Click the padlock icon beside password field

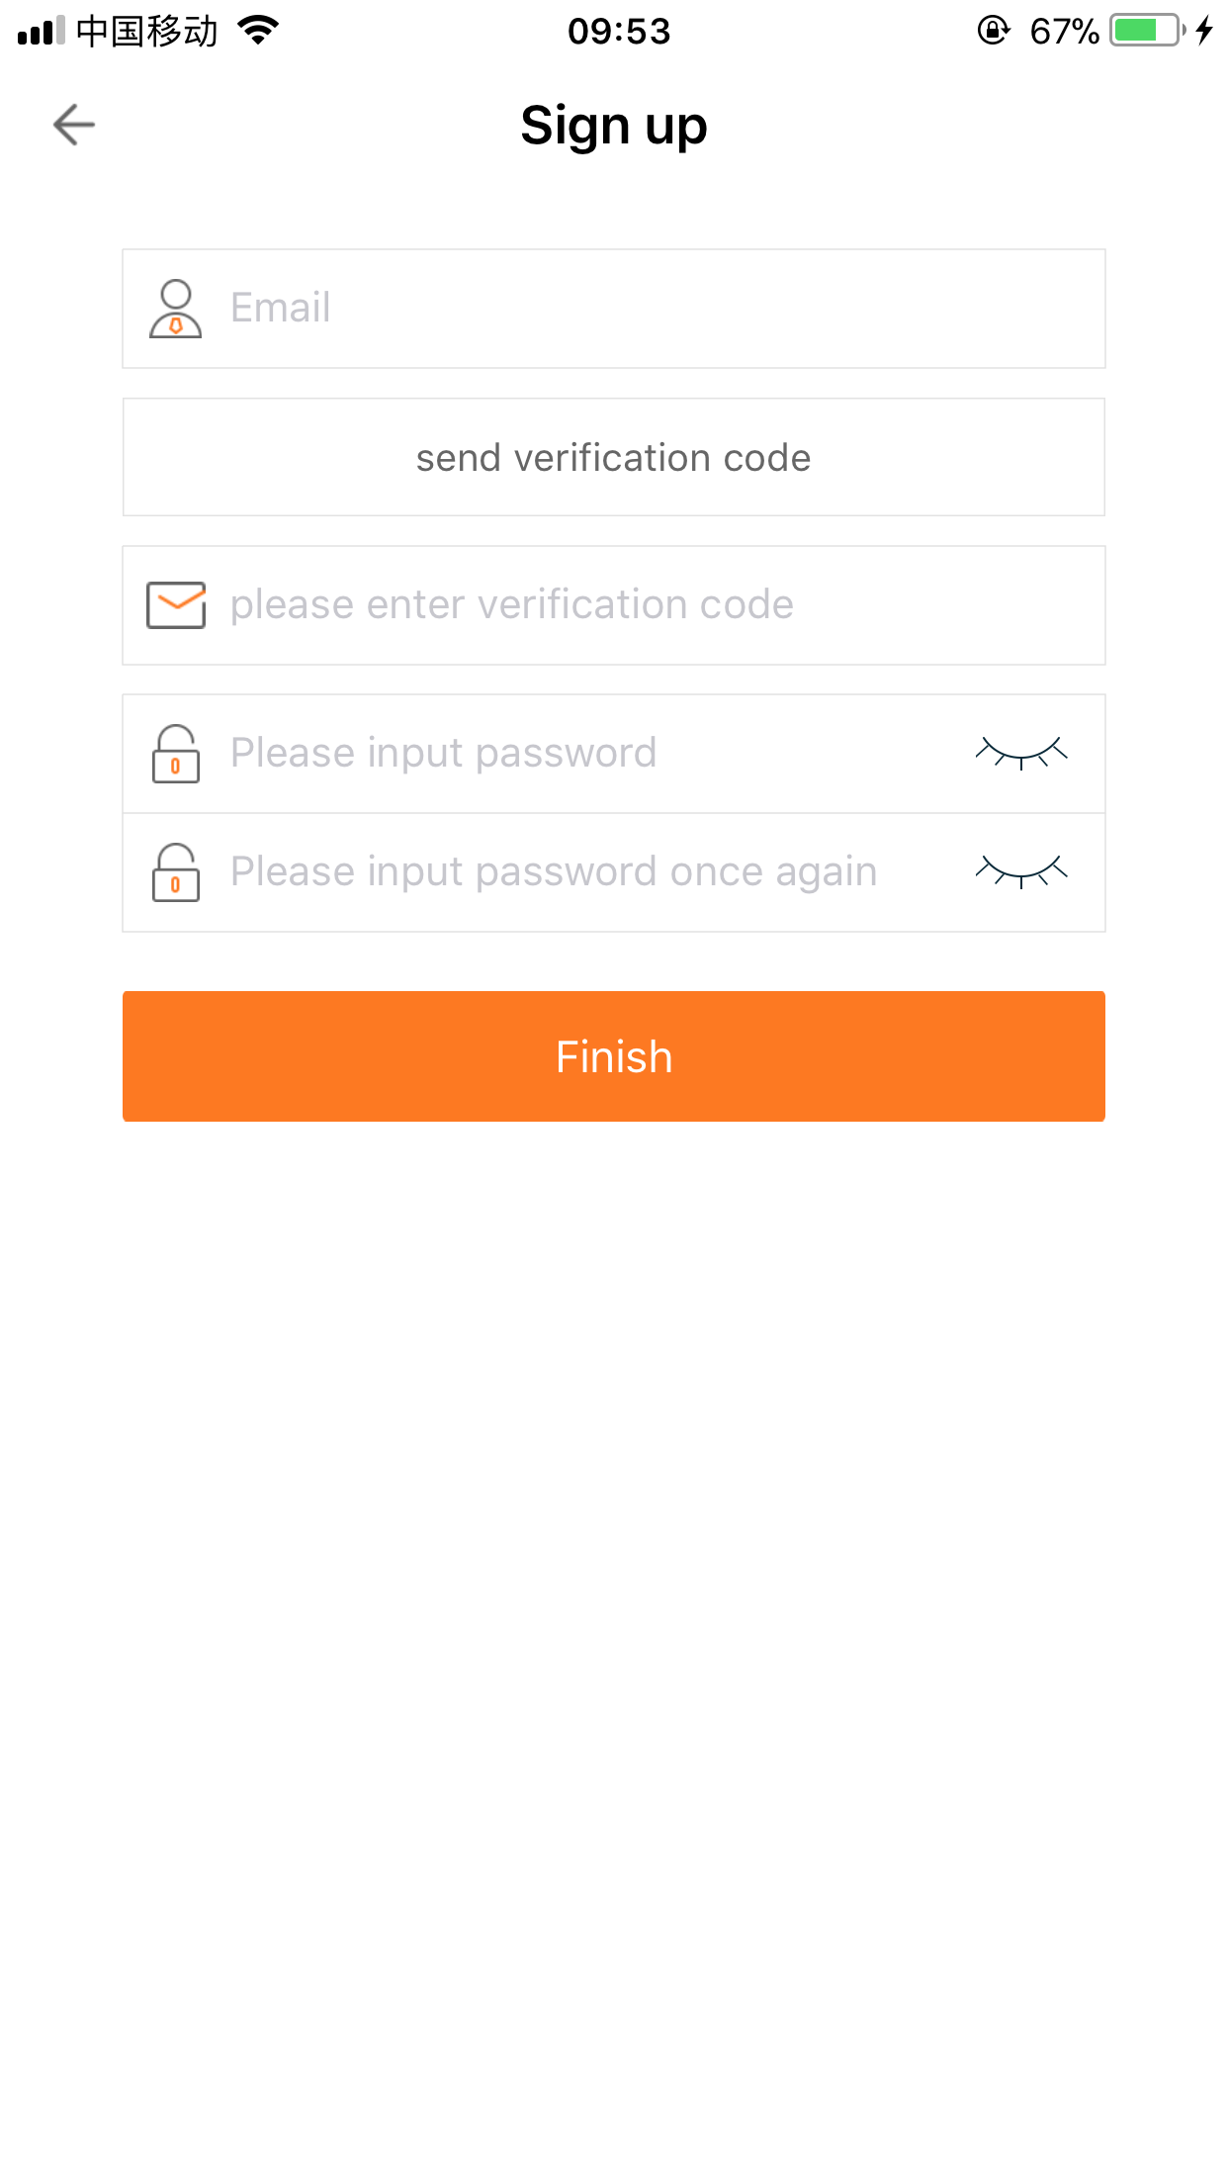[x=176, y=754]
